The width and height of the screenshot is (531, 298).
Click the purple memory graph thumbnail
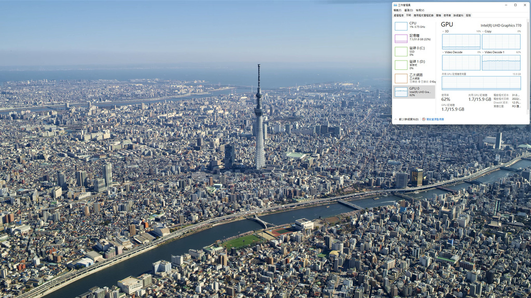pyautogui.click(x=401, y=38)
